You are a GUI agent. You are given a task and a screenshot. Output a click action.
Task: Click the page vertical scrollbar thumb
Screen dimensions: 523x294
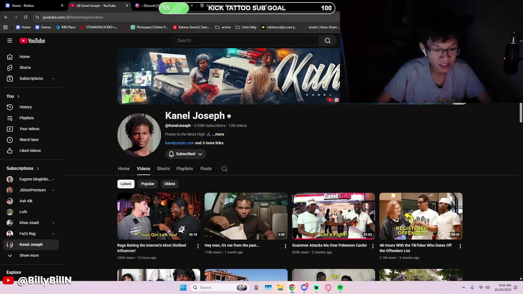pyautogui.click(x=521, y=113)
